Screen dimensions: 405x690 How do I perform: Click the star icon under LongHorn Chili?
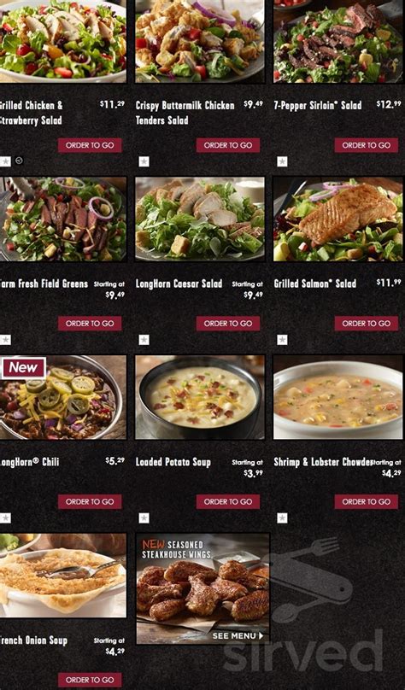click(5, 518)
